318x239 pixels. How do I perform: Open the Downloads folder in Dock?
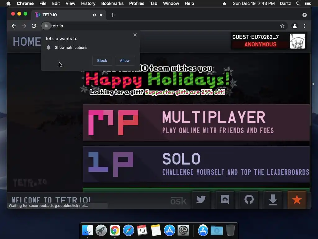point(216,231)
